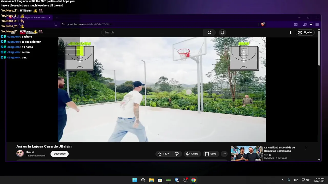Start voice search with the microphone icon
This screenshot has height=184, width=328.
click(222, 32)
